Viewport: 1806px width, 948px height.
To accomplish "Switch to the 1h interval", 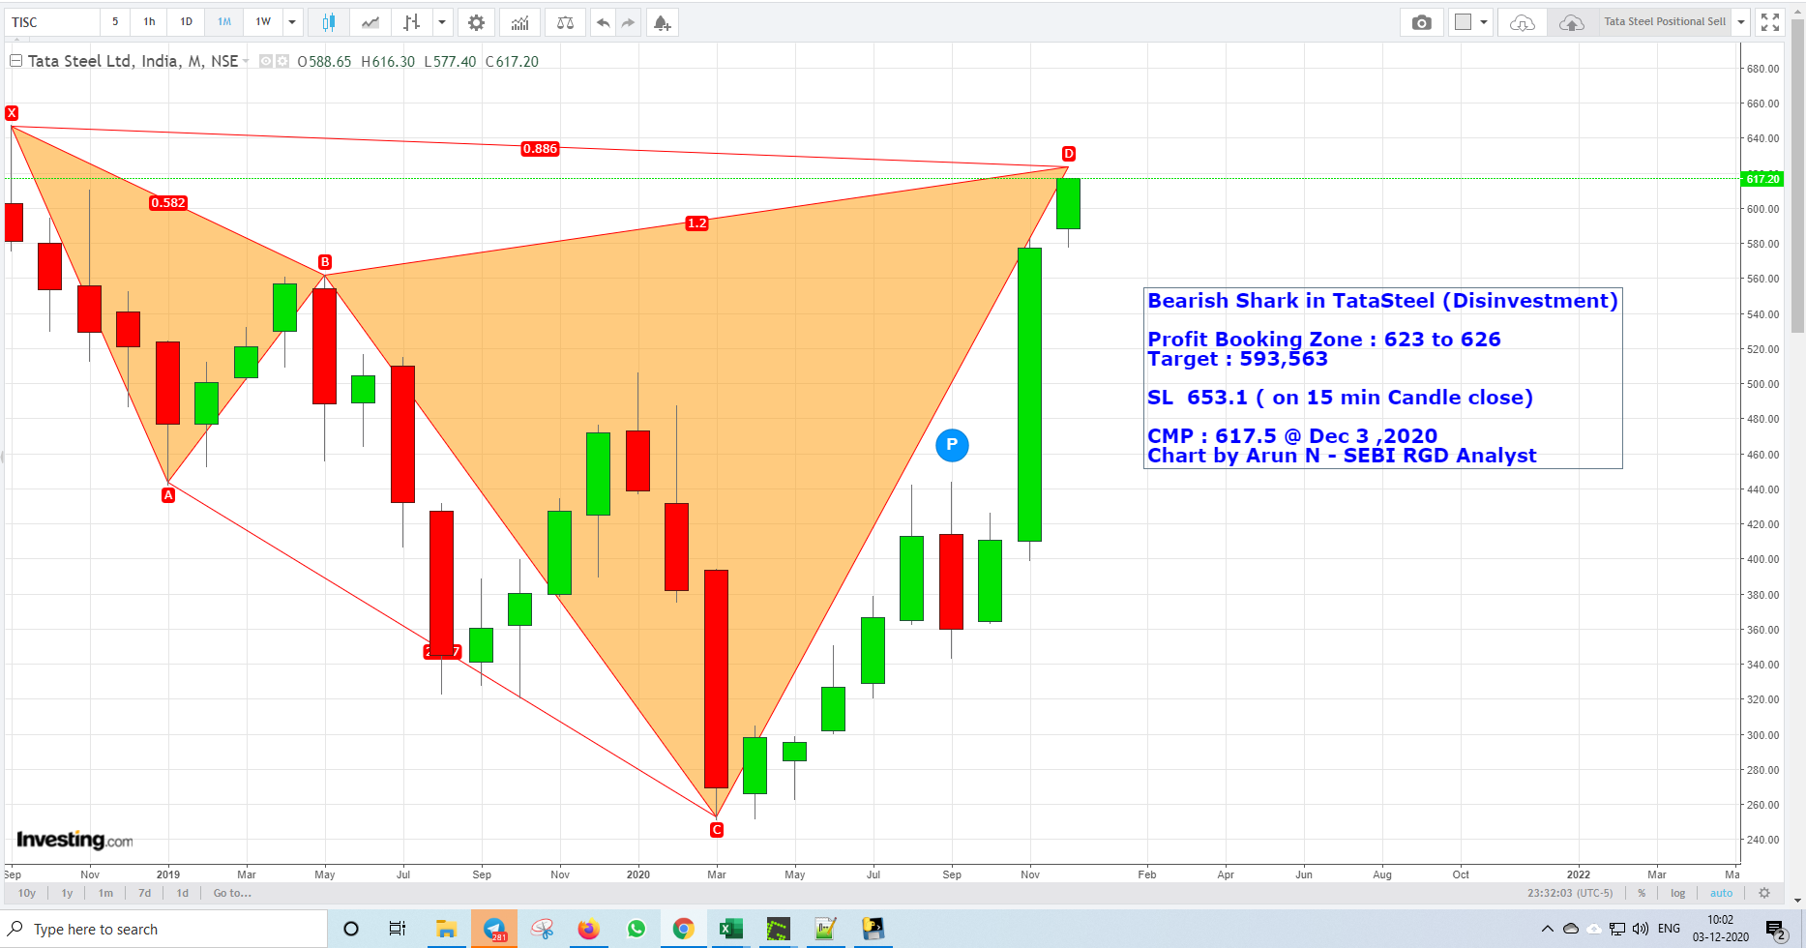I will tap(148, 21).
